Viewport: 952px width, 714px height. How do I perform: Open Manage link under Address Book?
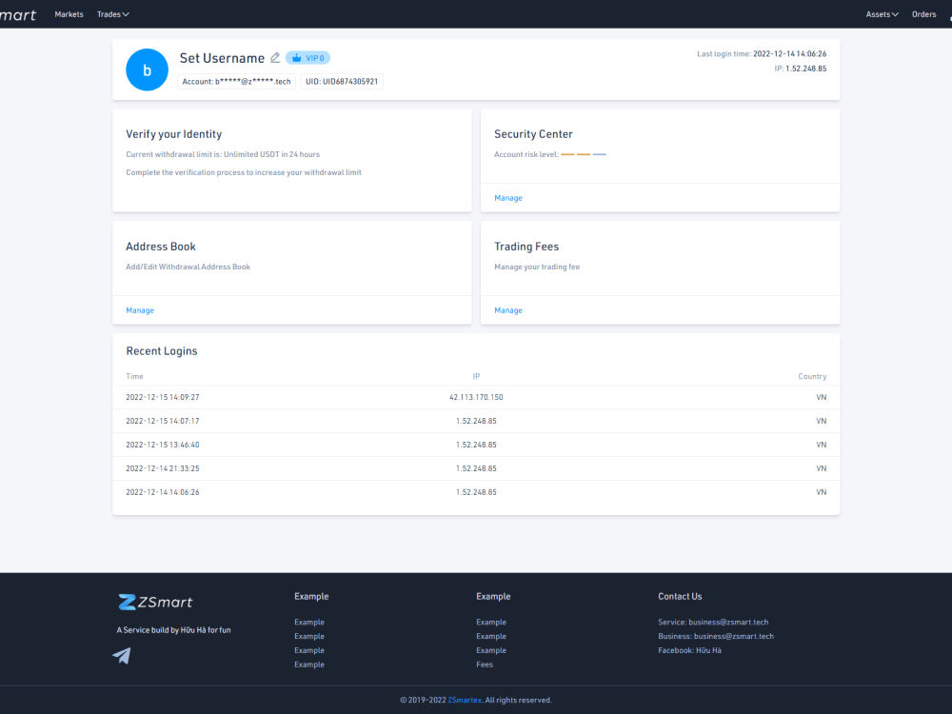click(140, 310)
